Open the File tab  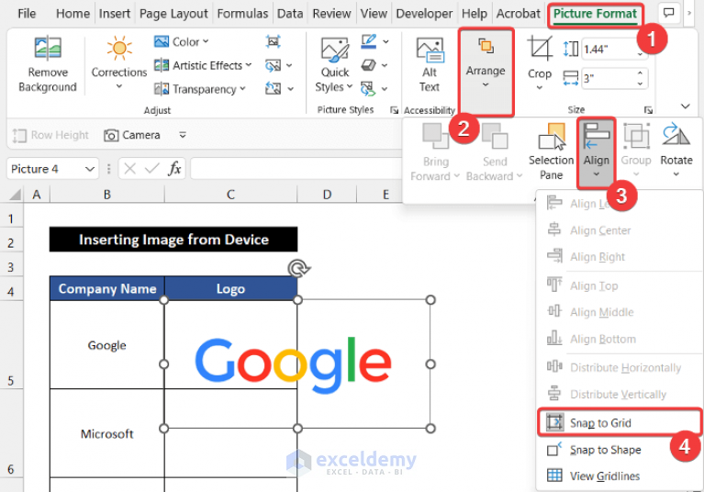(27, 14)
